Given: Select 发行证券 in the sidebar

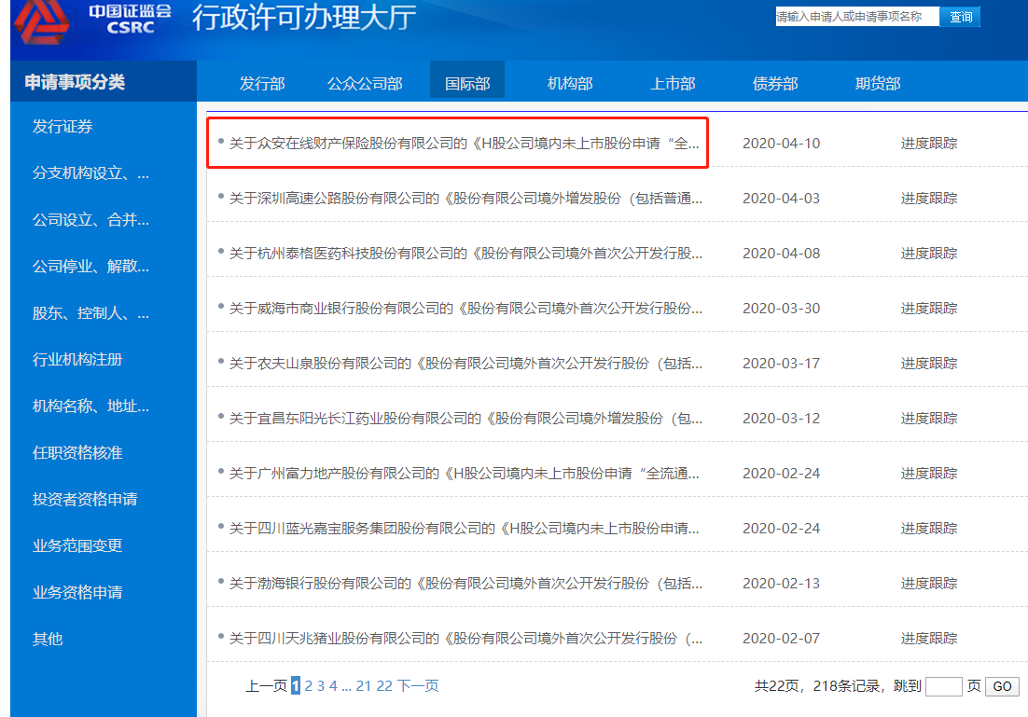Looking at the screenshot, I should click(63, 127).
